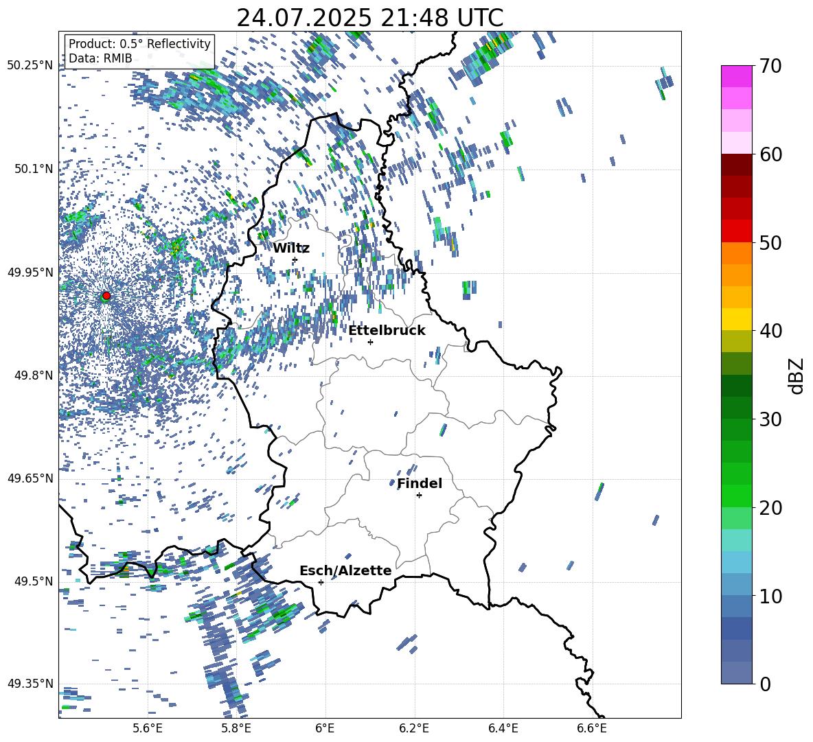The image size is (813, 742).
Task: Pick the magenta swatch atop the colorbar
Action: coord(736,76)
